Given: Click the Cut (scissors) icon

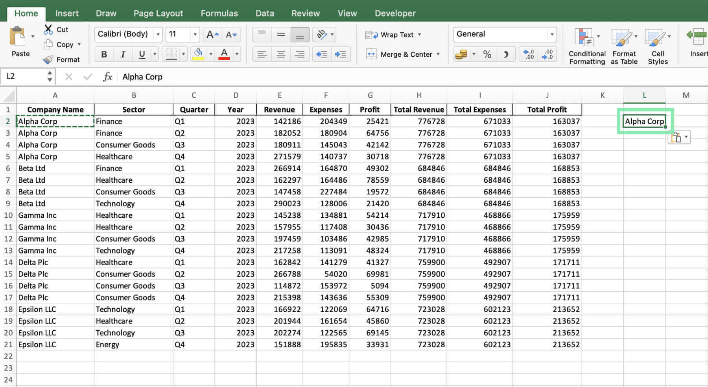Looking at the screenshot, I should [48, 29].
